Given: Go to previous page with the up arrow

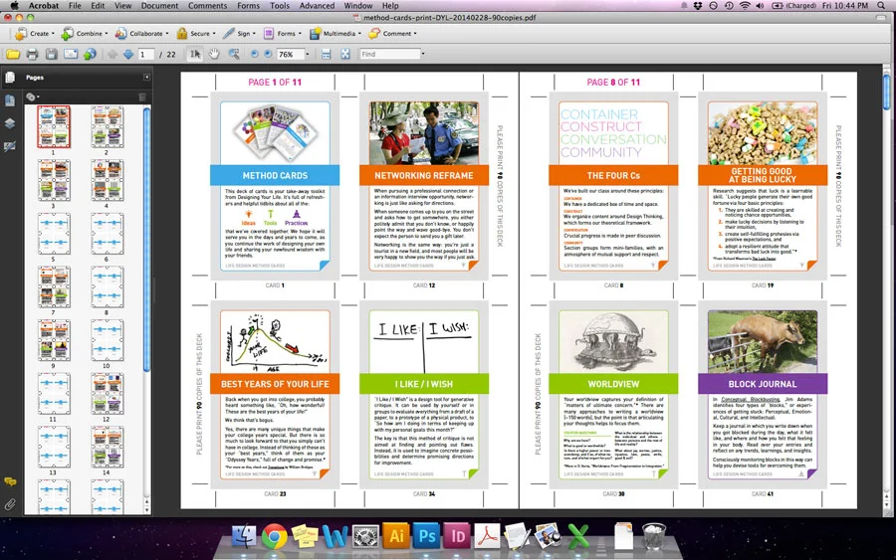Looking at the screenshot, I should [x=112, y=55].
